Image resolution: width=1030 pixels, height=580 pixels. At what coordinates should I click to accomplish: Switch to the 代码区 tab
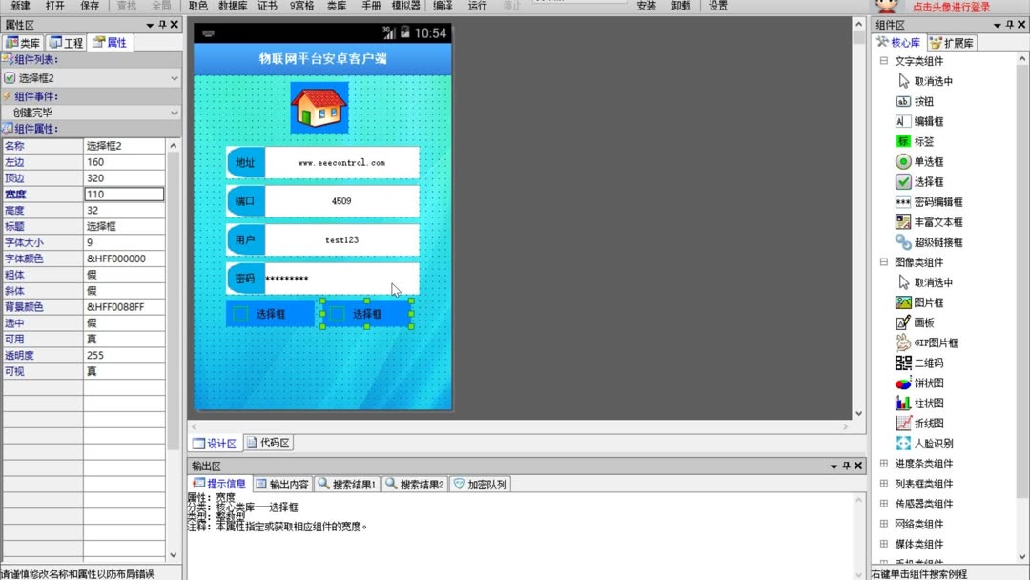[270, 442]
